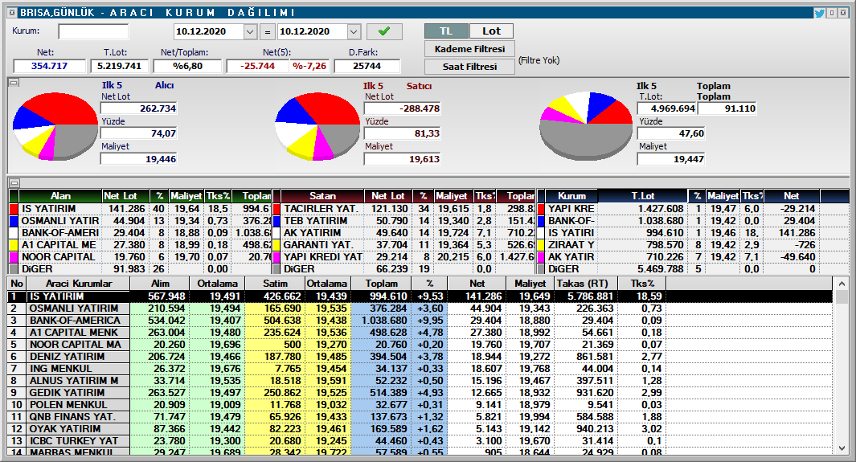
Task: Sort main table by Araci Kurumlar column
Action: pyautogui.click(x=79, y=284)
